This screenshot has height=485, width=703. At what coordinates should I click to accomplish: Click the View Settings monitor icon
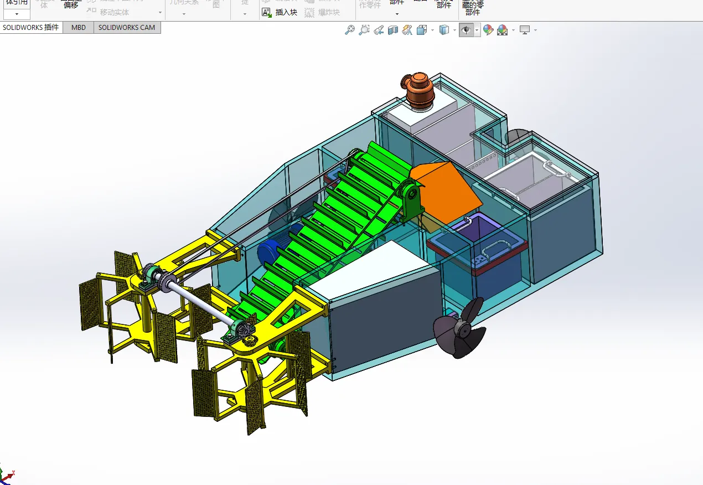point(525,30)
